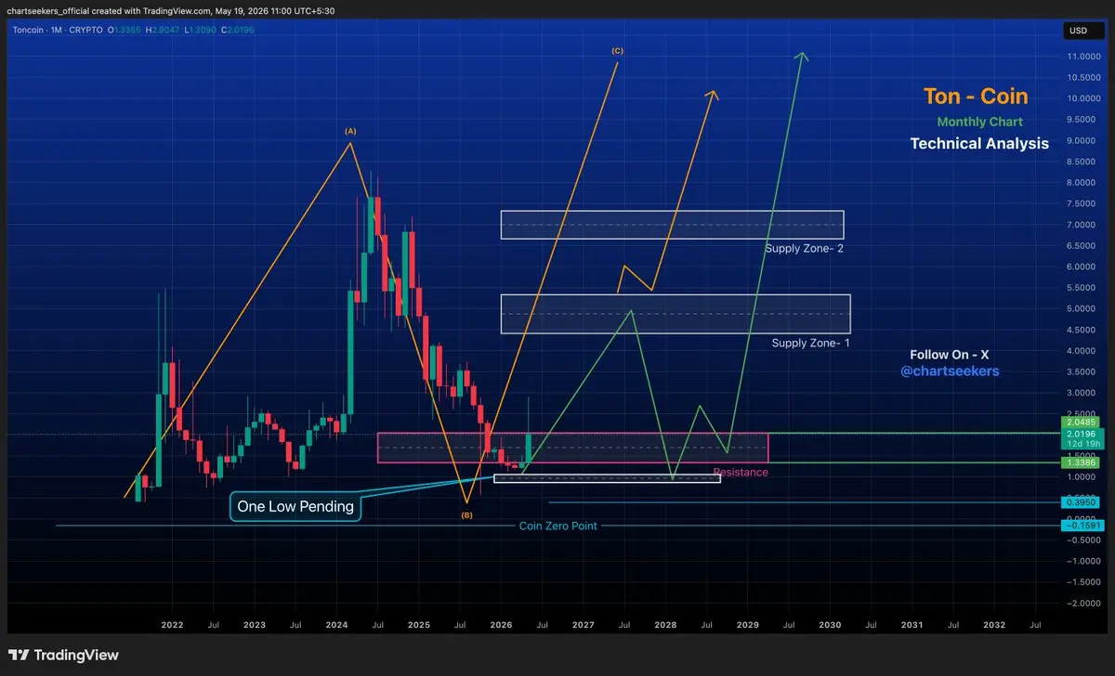Click the Open value O1.3355 in legend
The height and width of the screenshot is (676, 1115).
coord(125,30)
